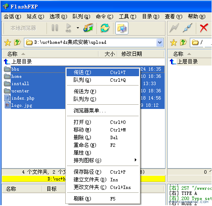Screen dimensions: 212x206
Task: Open the 帮助(H) menu
Action: tap(197, 17)
